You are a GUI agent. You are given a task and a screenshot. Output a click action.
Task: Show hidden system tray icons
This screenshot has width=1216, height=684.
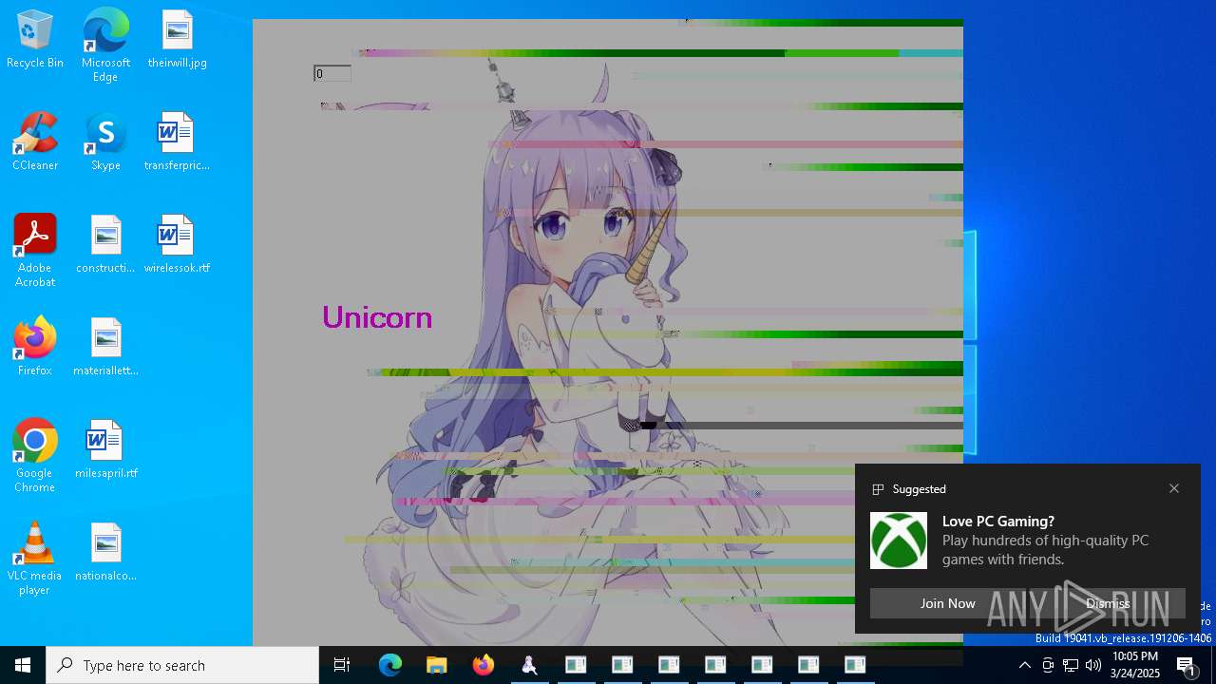(x=1024, y=665)
